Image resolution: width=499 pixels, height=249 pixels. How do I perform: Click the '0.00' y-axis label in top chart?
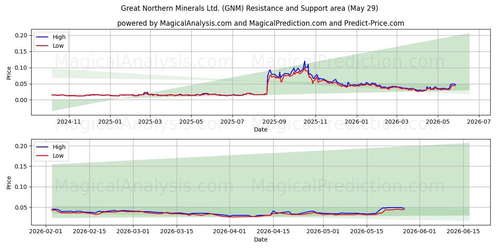(22, 100)
